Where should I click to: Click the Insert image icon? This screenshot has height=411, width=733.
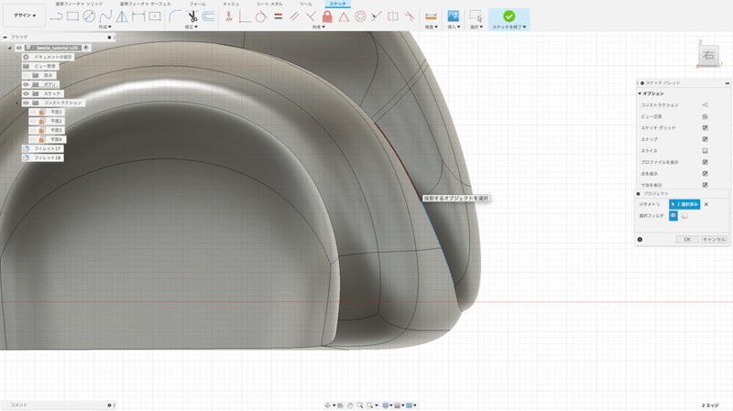click(x=453, y=16)
